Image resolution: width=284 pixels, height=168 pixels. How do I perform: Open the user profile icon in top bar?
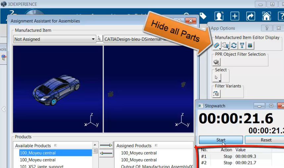219,16
